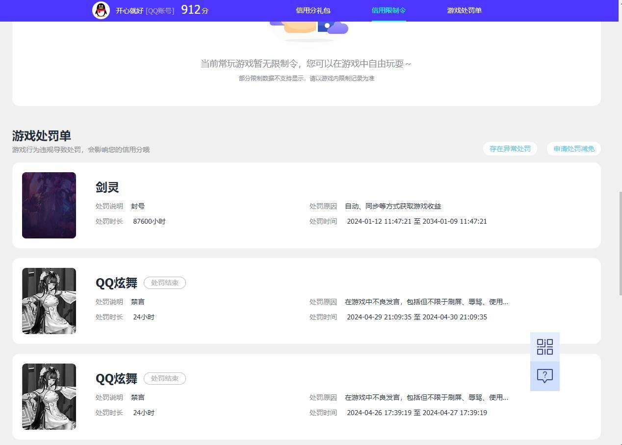Click the QQ penguin avatar icon
622x445 pixels.
point(101,10)
